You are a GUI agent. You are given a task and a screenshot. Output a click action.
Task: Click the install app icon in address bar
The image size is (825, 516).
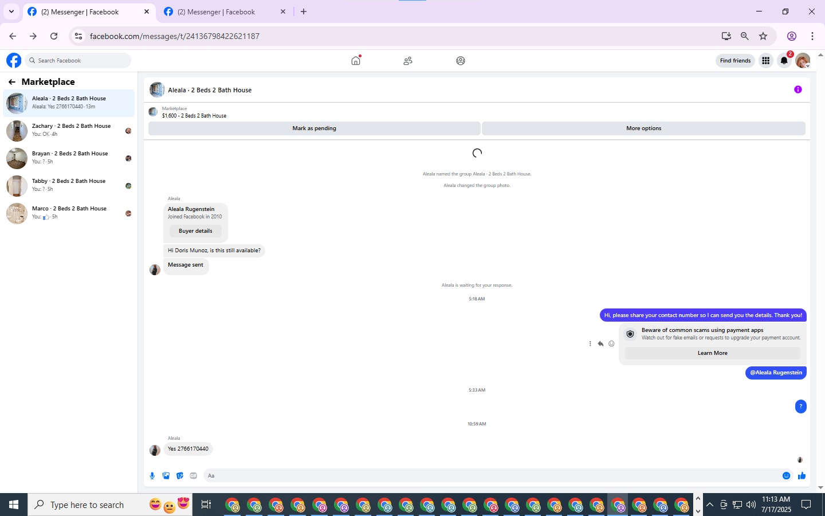(x=726, y=36)
